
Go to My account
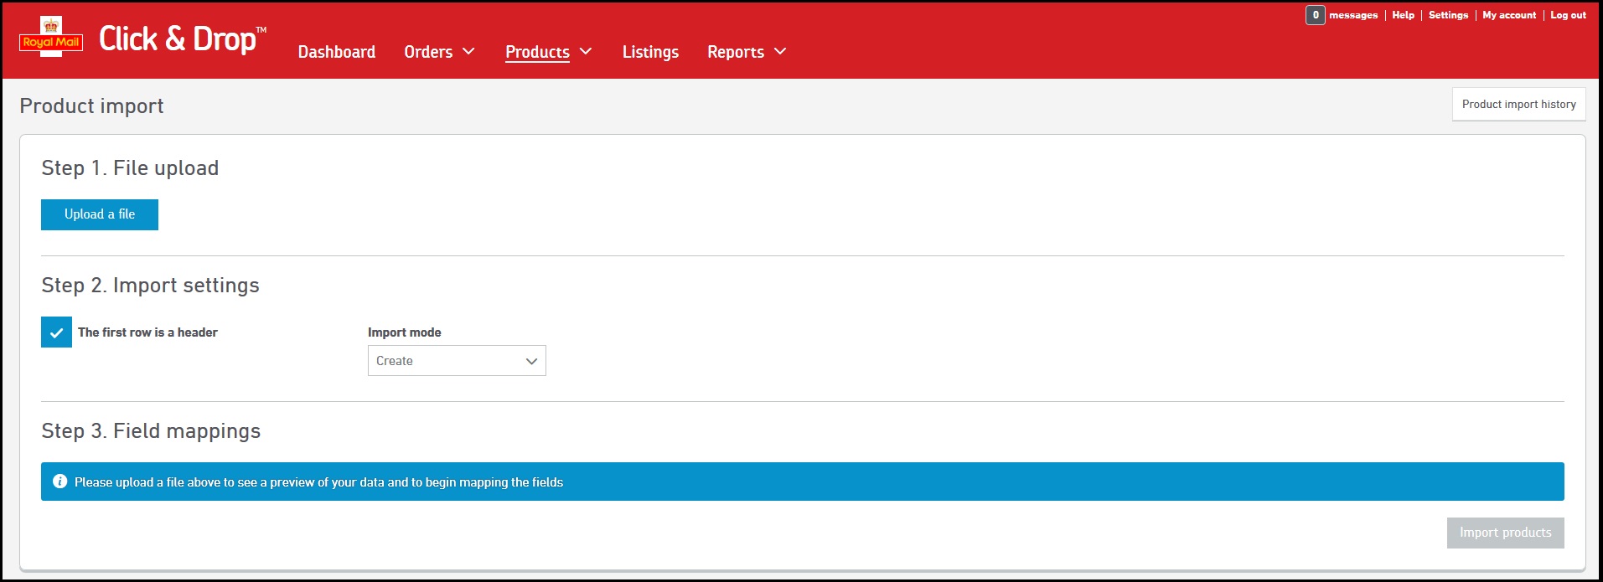click(1509, 15)
